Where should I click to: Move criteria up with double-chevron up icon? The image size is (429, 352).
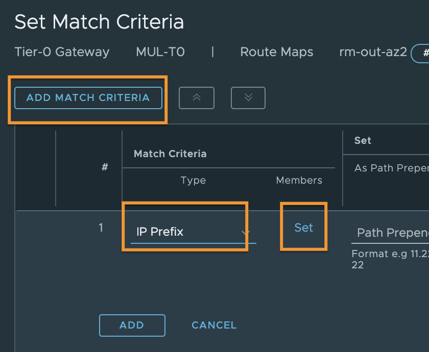click(x=197, y=98)
